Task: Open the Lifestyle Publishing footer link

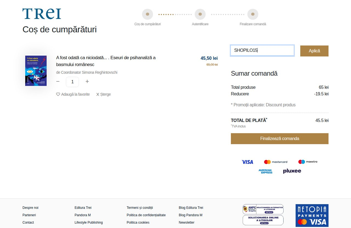Action: pyautogui.click(x=89, y=223)
